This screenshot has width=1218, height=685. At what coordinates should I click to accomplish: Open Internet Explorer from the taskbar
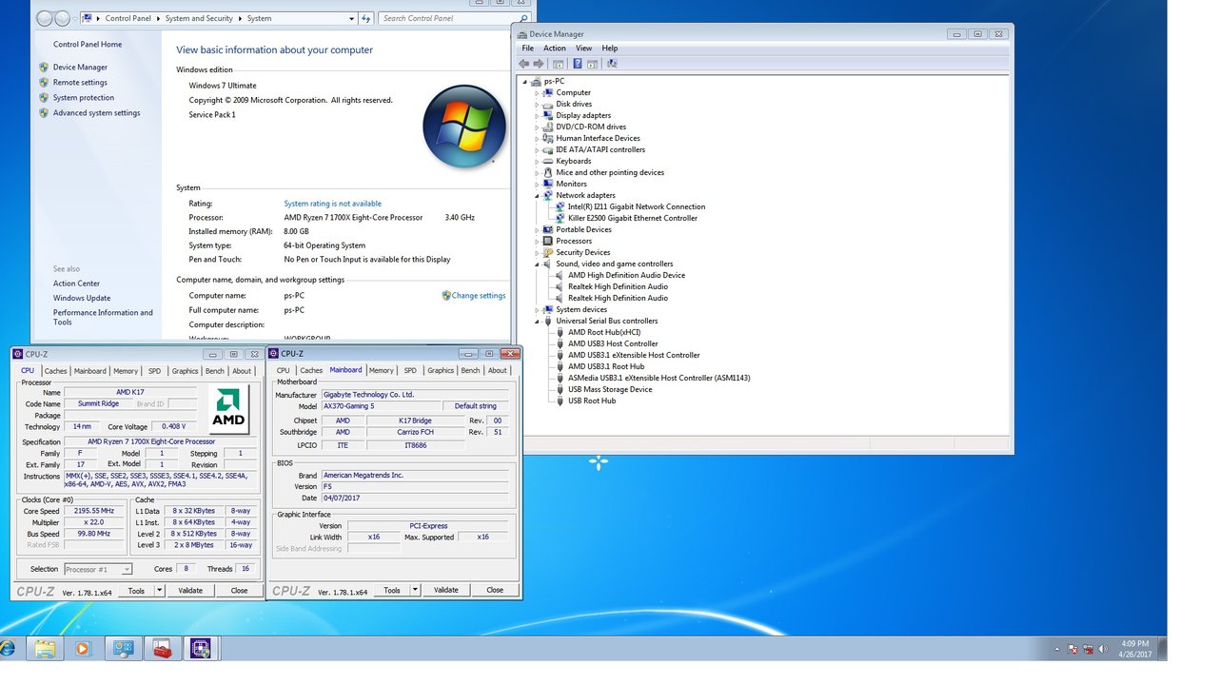coord(8,649)
